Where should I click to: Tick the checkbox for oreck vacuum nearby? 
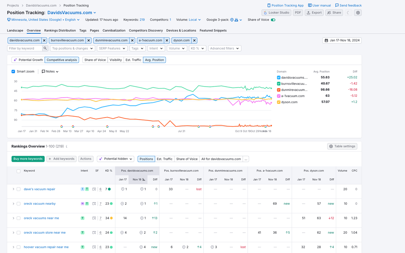19,204
